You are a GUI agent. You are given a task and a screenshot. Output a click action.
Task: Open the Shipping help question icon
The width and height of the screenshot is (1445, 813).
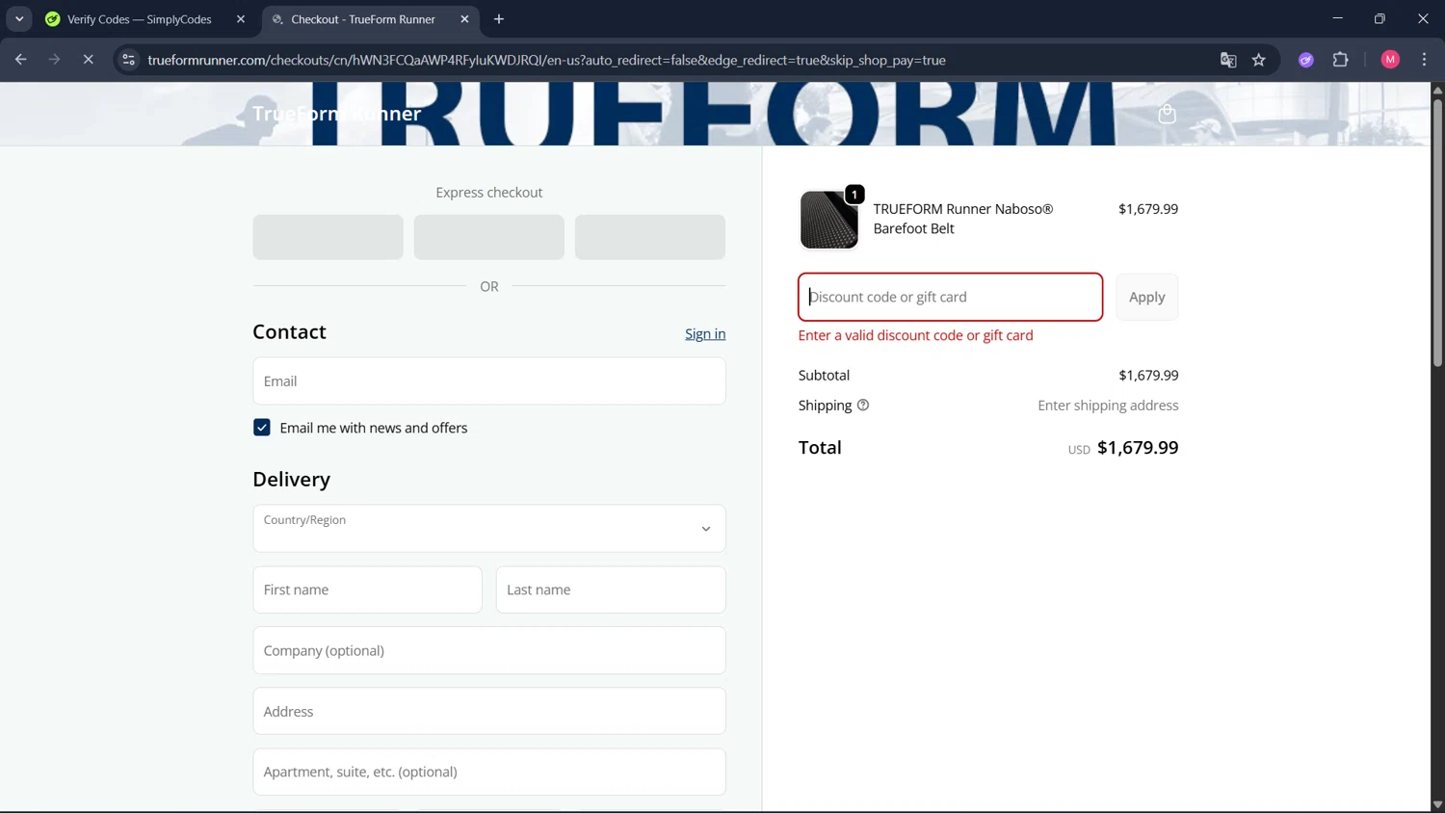point(863,406)
